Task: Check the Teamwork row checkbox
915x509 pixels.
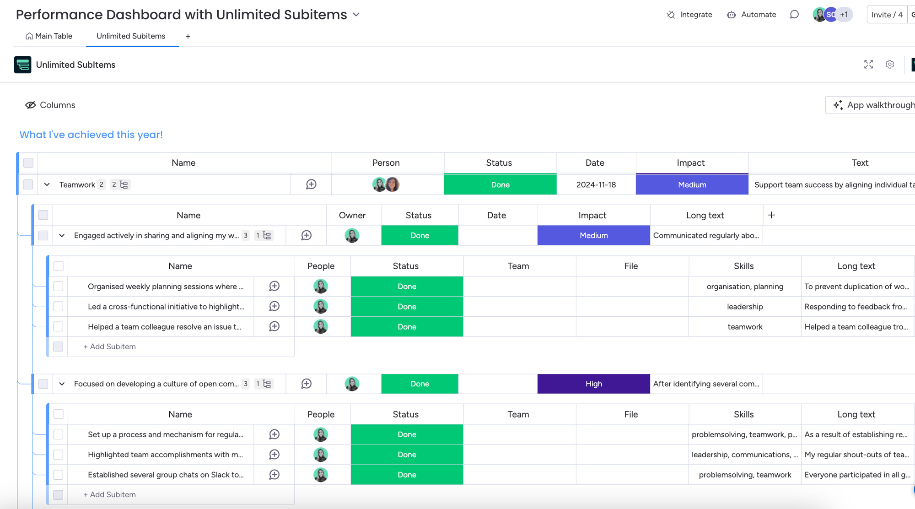Action: click(x=28, y=184)
